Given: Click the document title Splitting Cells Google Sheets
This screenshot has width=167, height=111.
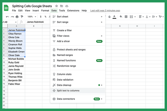Looking at the screenshot, I should point(32,6).
